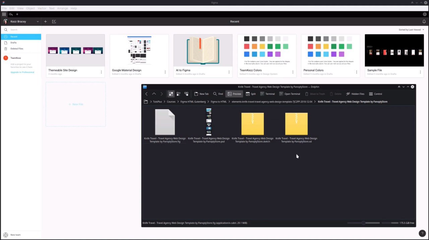The width and height of the screenshot is (429, 240).
Task: Switch Dolphin to details view mode
Action: pos(186,94)
